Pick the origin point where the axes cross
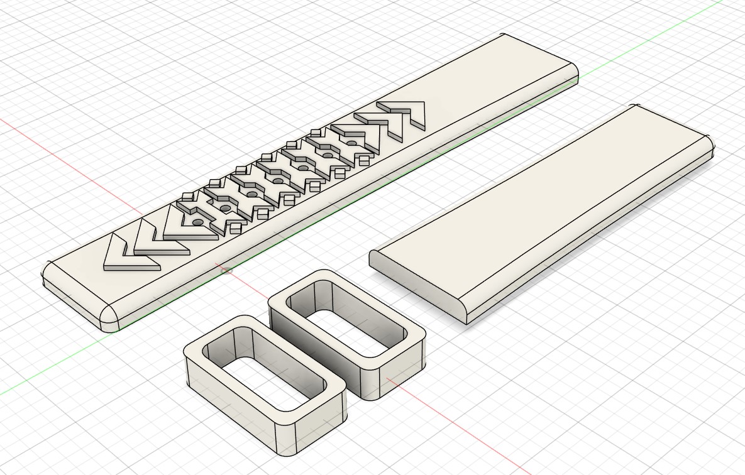Viewport: 745px width, 475px height. click(x=227, y=271)
